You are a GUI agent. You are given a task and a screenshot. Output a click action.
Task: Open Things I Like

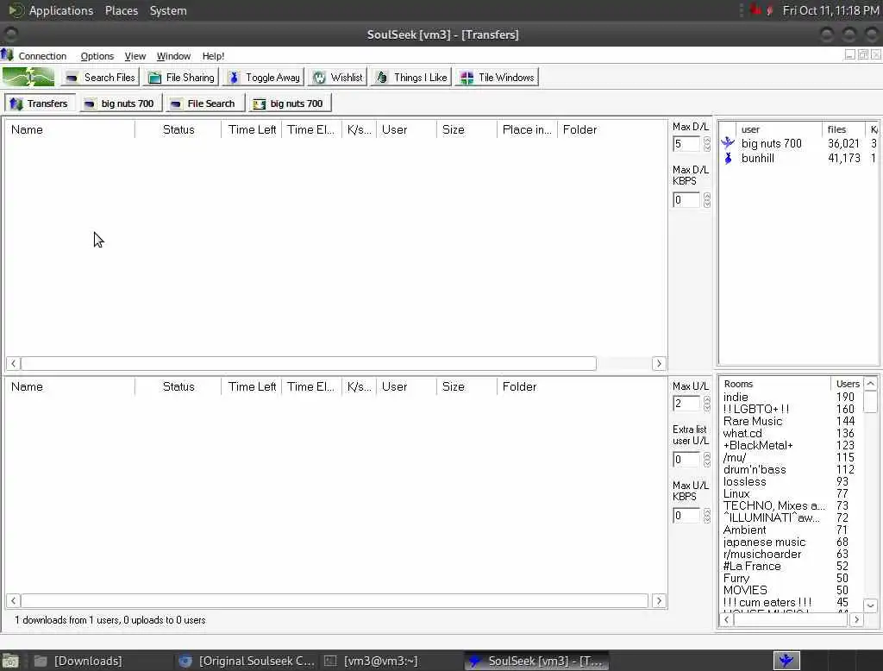tap(411, 77)
